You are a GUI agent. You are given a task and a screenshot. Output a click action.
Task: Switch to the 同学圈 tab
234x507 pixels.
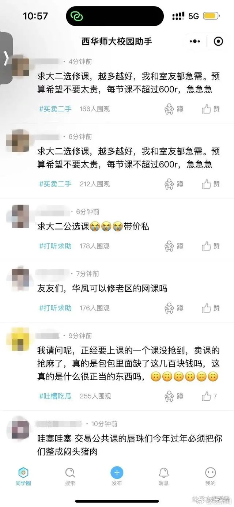[x=23, y=477]
